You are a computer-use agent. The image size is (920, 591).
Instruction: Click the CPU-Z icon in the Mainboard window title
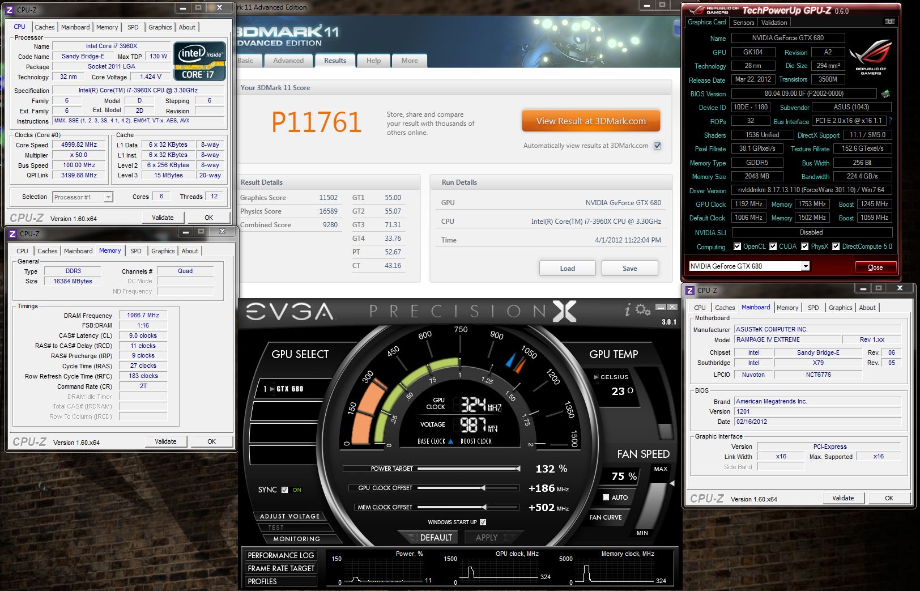click(x=690, y=290)
